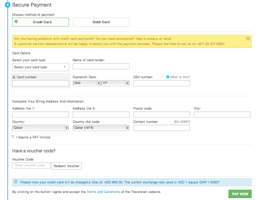Viewport: 272px width, 200px height.
Task: Open the card type dropdown
Action: [41, 67]
